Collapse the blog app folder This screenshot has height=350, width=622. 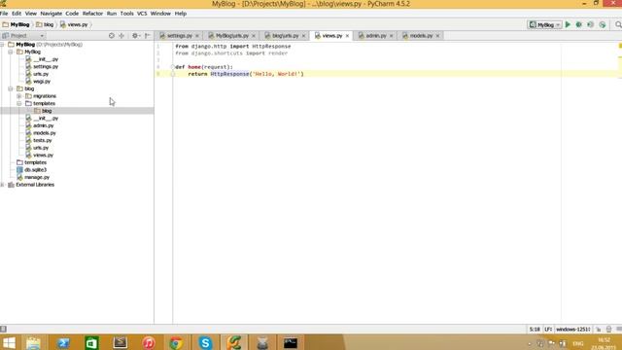pyautogui.click(x=11, y=88)
